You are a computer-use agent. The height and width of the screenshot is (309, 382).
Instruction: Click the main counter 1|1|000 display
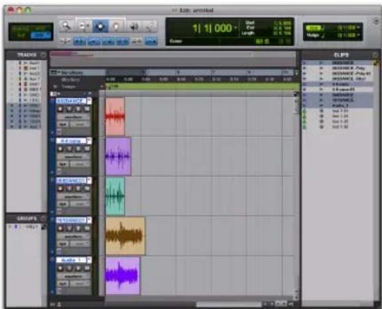tap(212, 28)
